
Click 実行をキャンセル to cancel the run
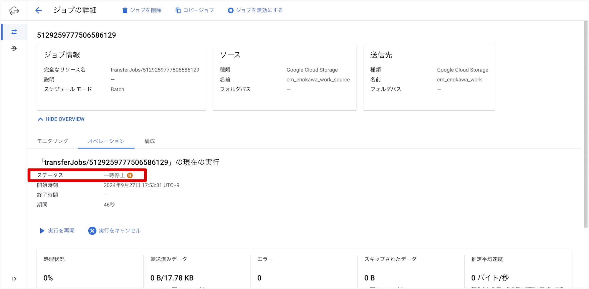coord(115,231)
